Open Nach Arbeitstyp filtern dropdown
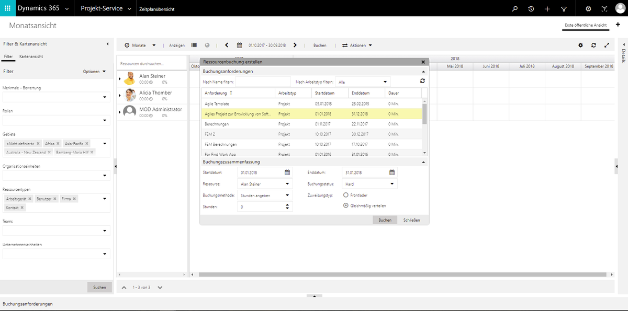The height and width of the screenshot is (311, 628). [x=385, y=82]
